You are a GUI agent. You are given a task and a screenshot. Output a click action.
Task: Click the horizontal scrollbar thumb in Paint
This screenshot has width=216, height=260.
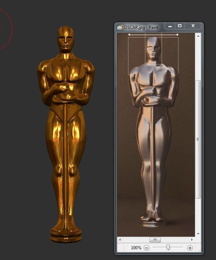coord(155,240)
